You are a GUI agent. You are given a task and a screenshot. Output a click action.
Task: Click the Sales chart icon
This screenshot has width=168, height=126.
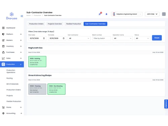3,58
